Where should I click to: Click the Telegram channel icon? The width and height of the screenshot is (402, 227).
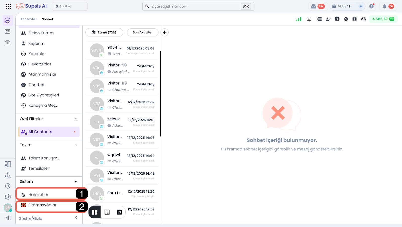(x=337, y=19)
